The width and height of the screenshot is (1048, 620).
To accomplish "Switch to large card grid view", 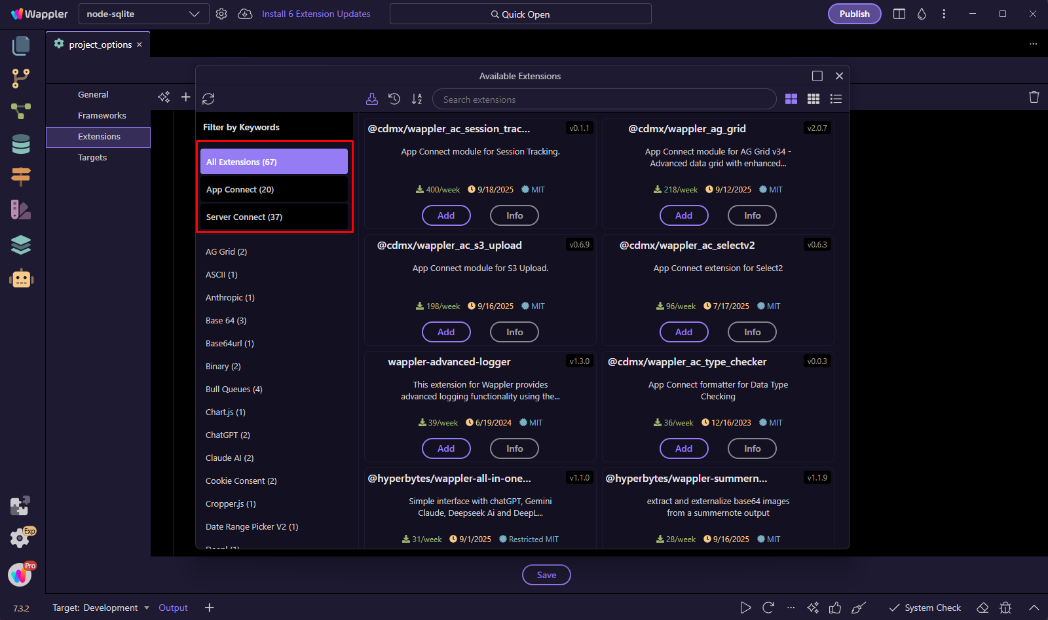I will click(x=791, y=99).
